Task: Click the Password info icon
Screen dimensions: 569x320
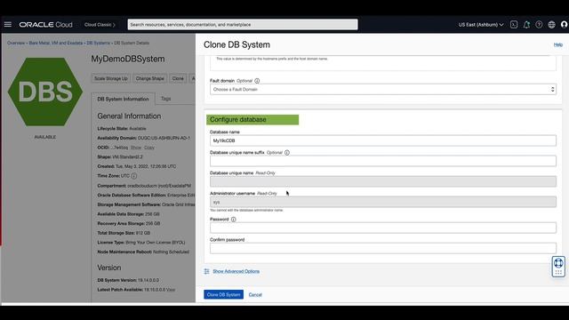Action: click(233, 220)
